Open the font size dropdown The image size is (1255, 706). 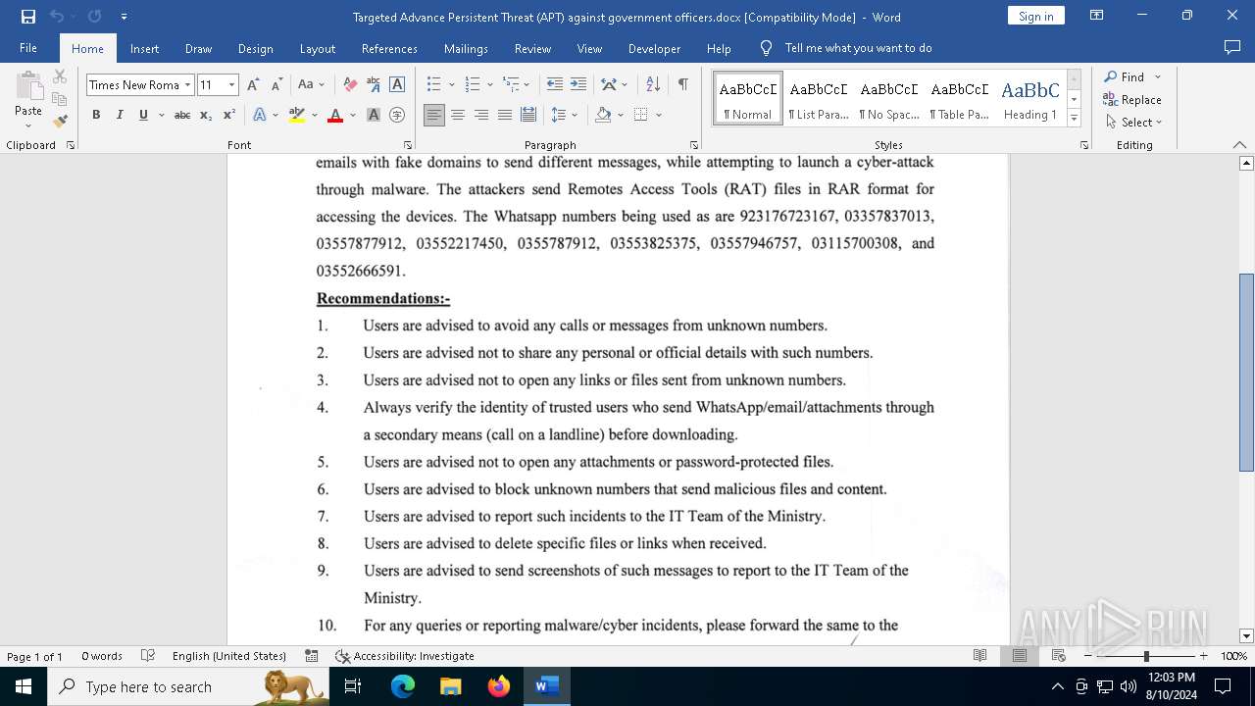click(232, 85)
